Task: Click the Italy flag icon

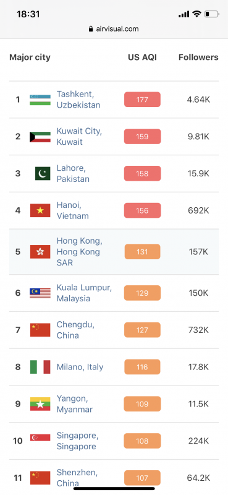Action: pyautogui.click(x=40, y=367)
